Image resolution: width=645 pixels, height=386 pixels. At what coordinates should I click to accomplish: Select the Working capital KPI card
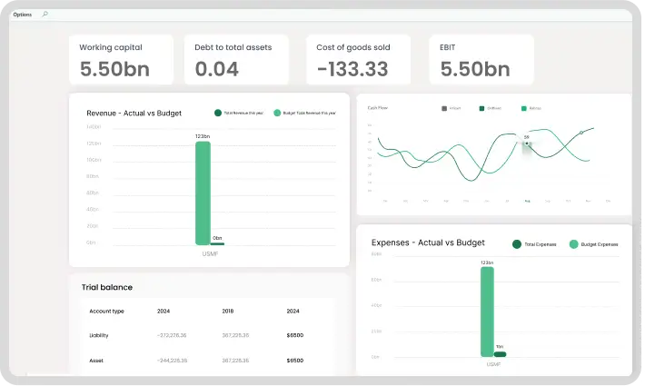click(121, 59)
